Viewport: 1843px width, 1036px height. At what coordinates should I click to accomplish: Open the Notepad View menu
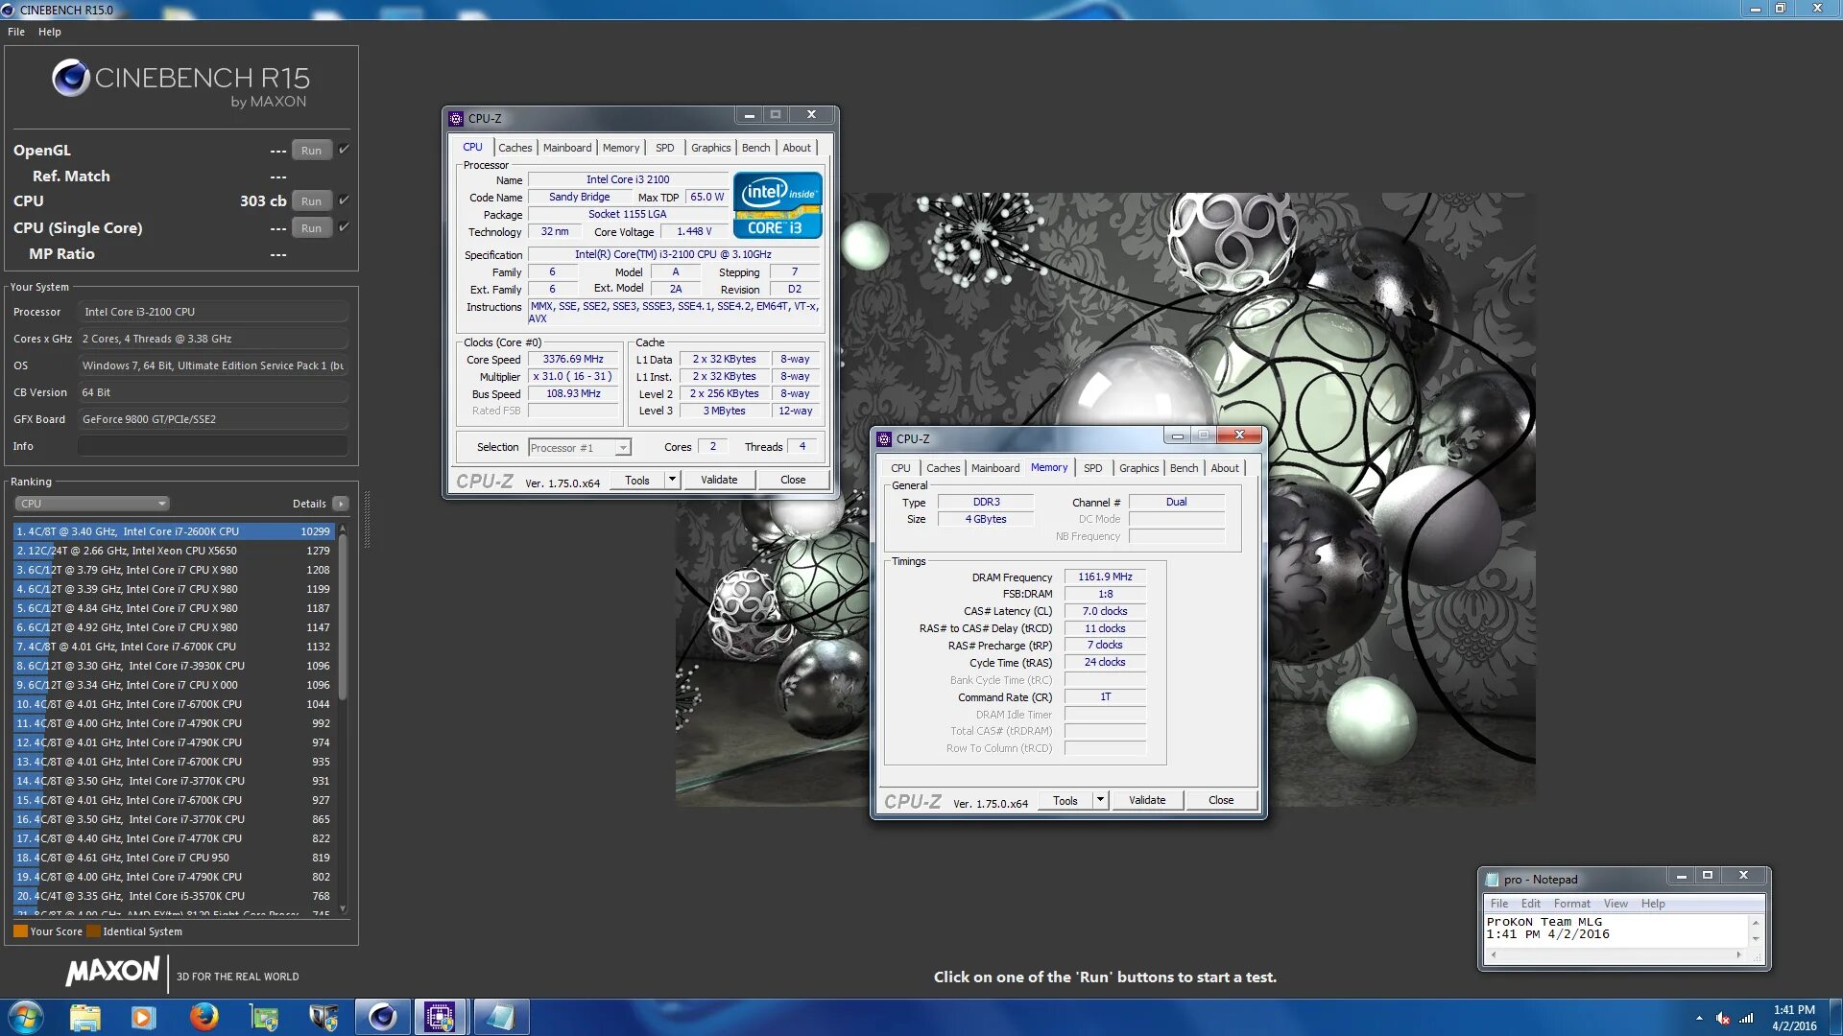(1616, 904)
